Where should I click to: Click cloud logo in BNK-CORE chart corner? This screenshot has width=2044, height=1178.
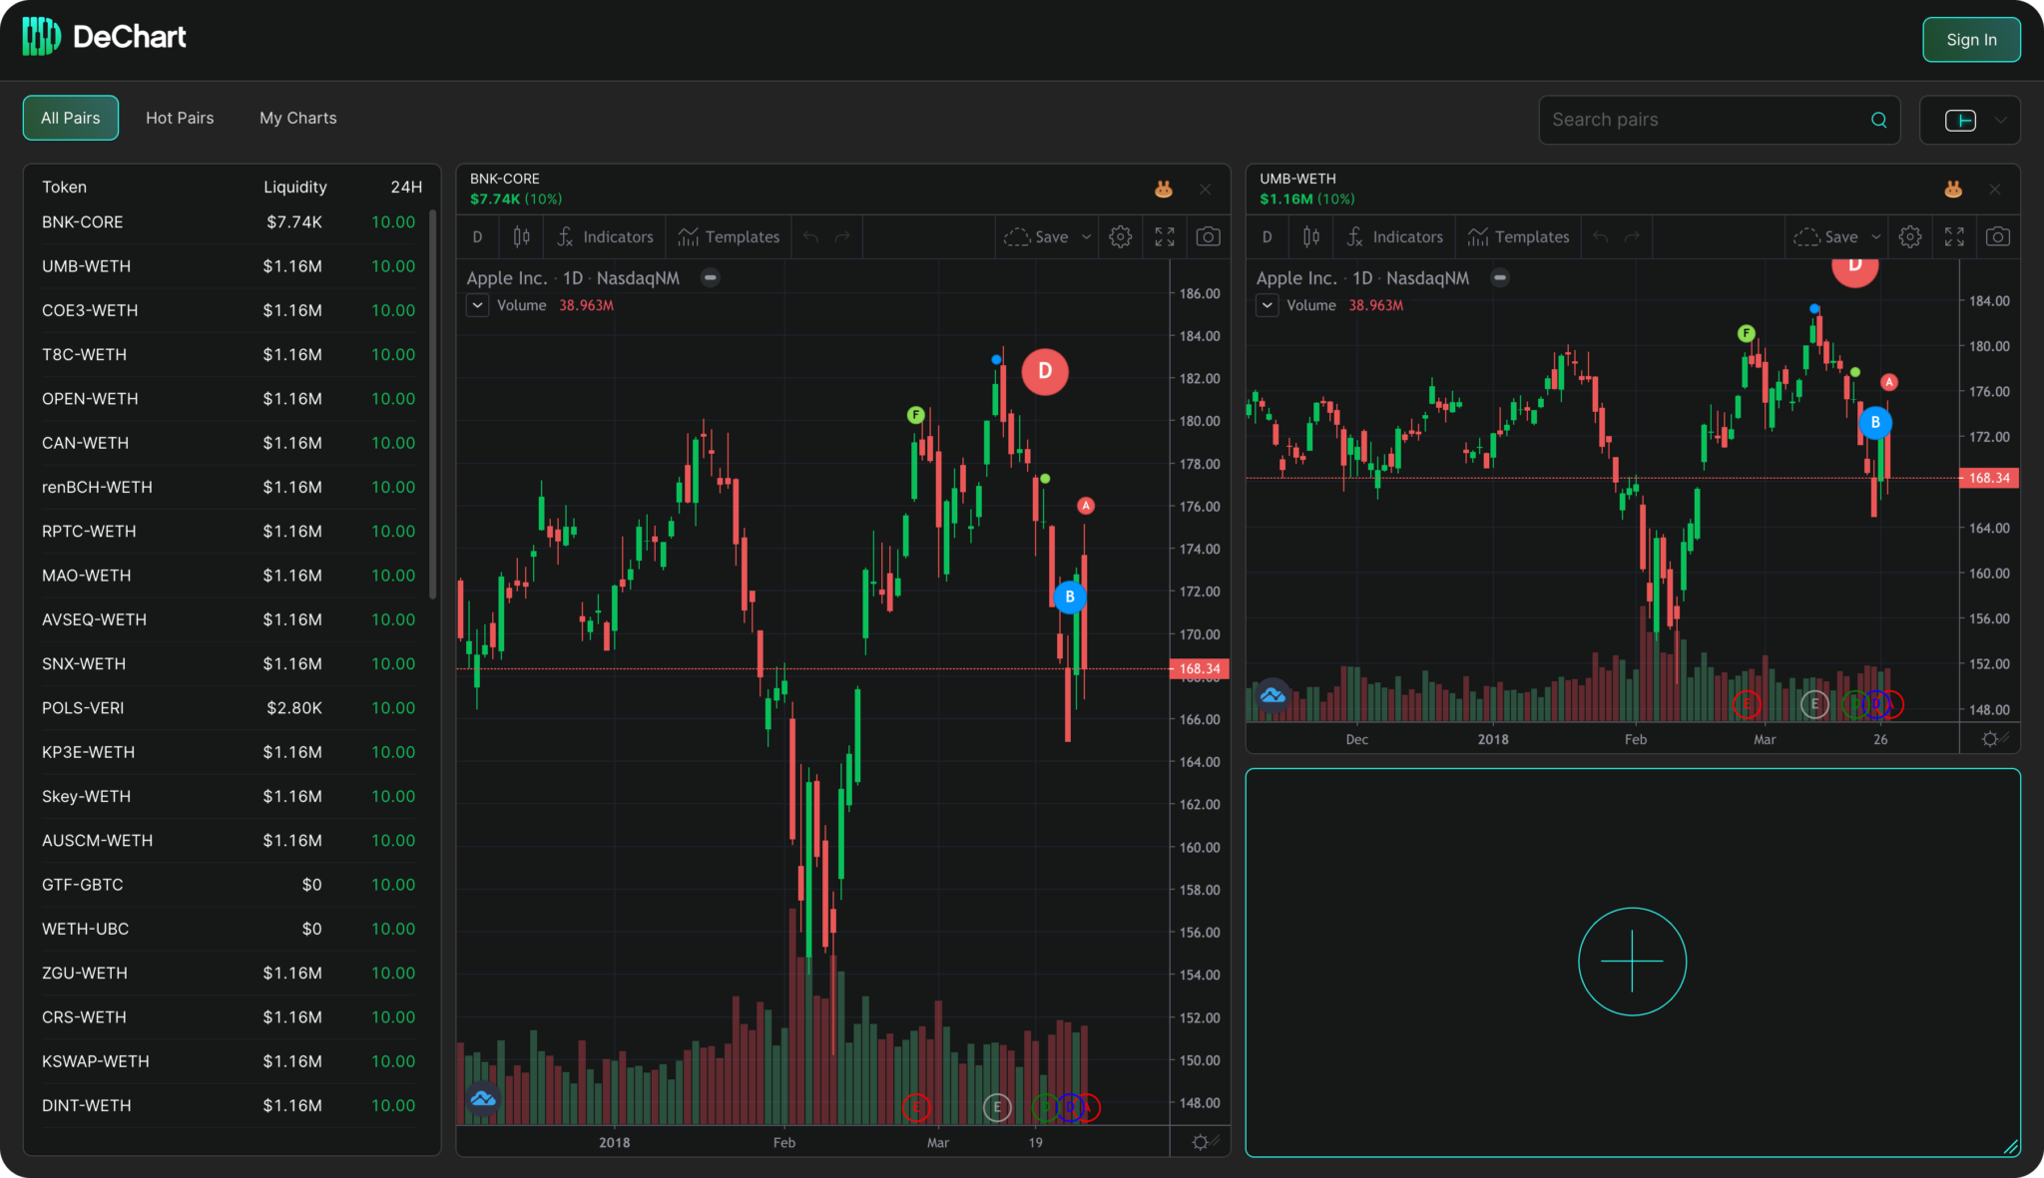click(483, 1098)
